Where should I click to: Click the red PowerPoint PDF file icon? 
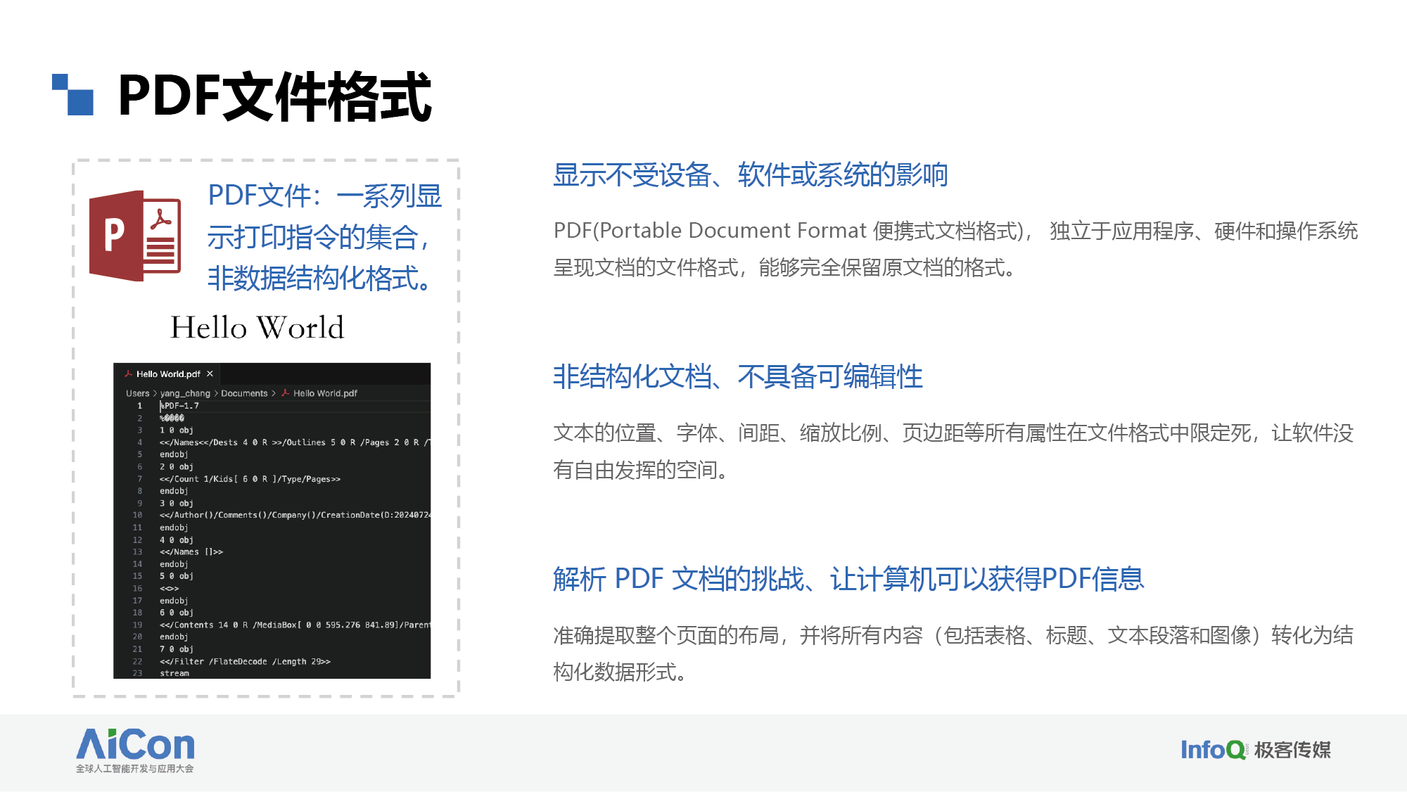[135, 236]
